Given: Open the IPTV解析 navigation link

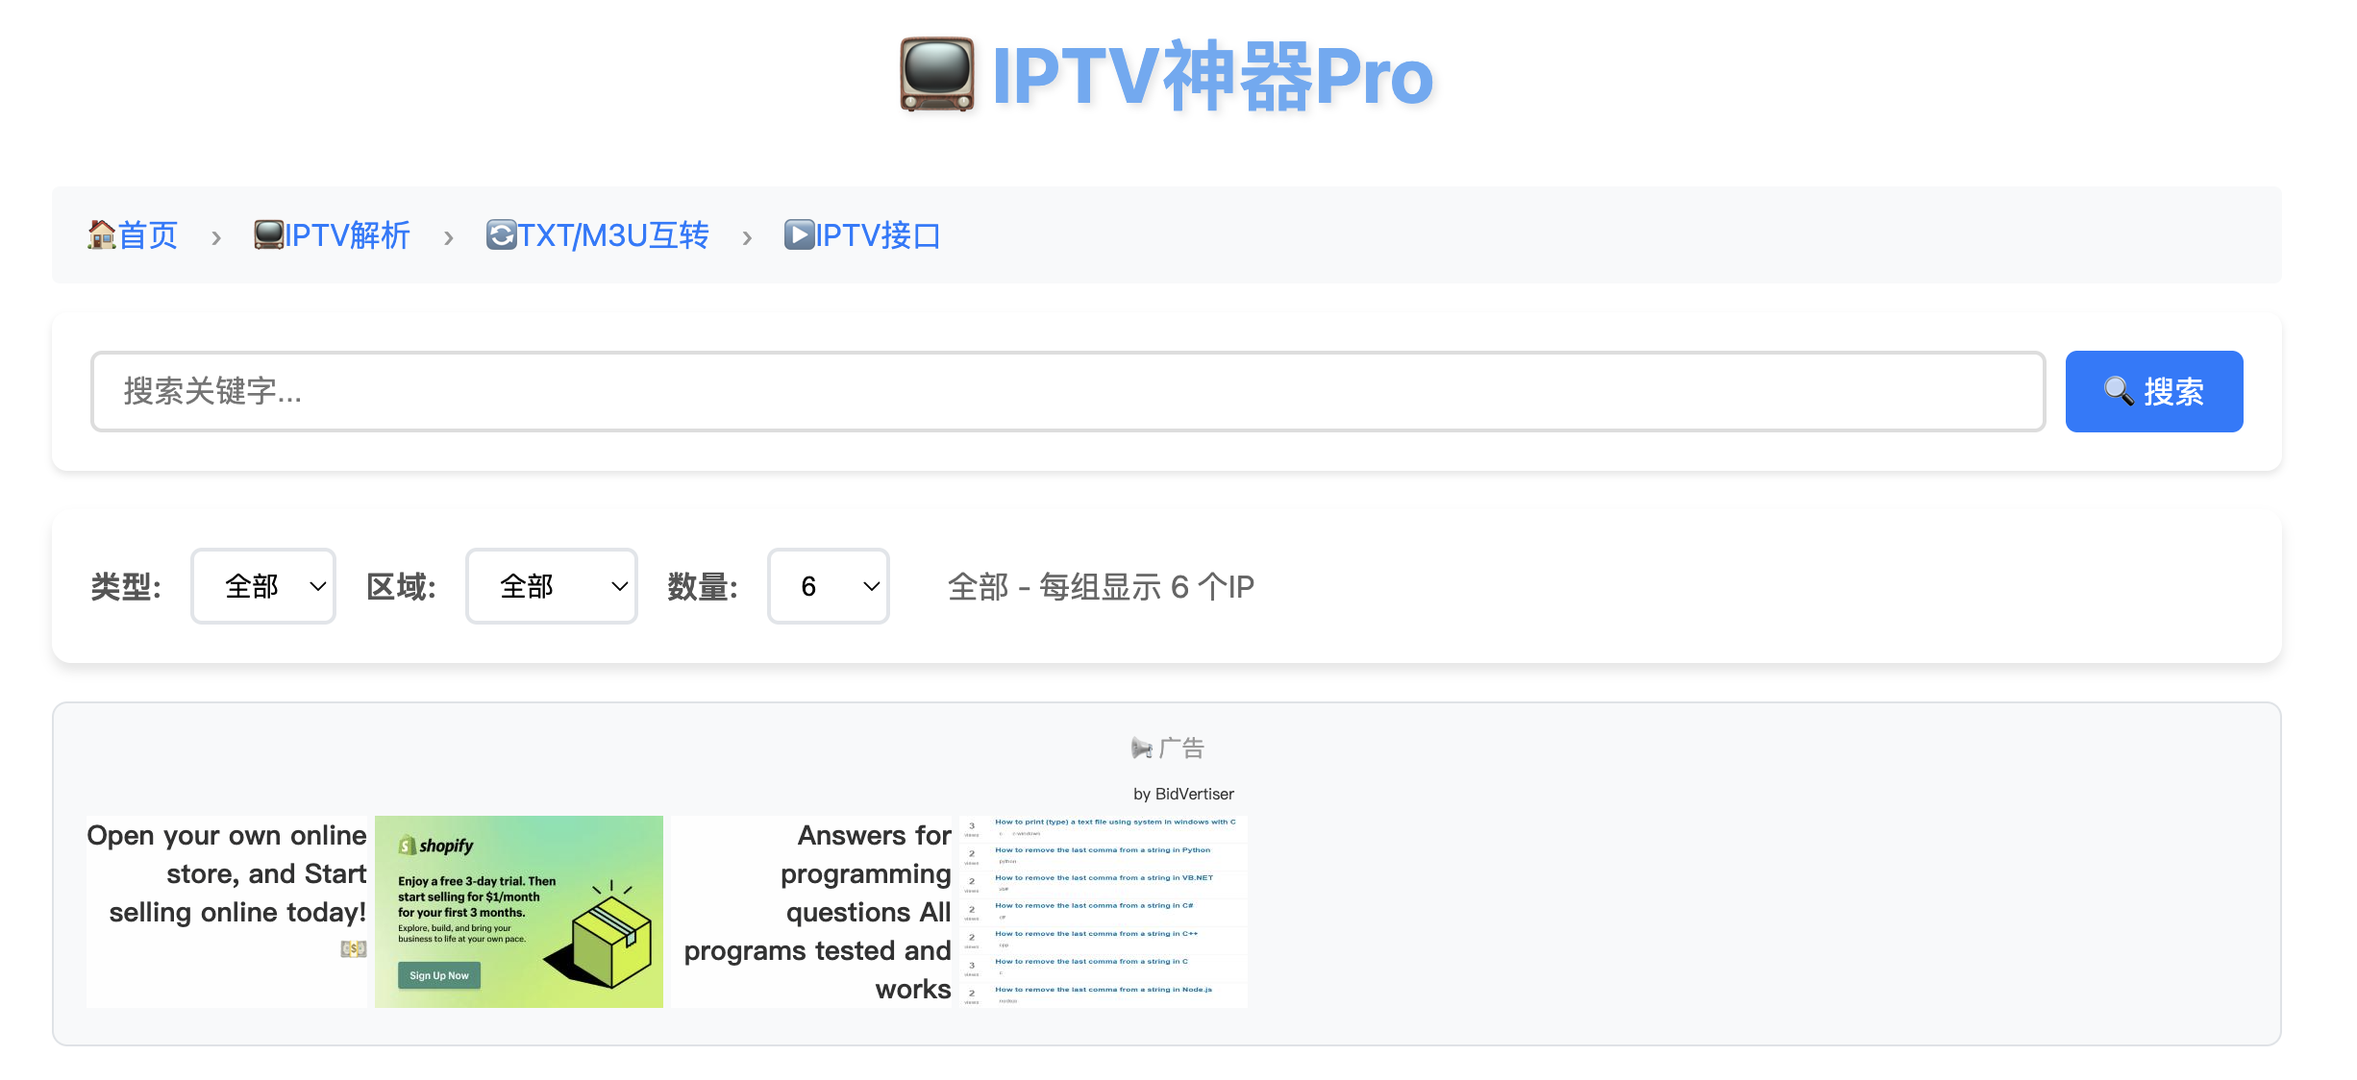Looking at the screenshot, I should click(348, 235).
